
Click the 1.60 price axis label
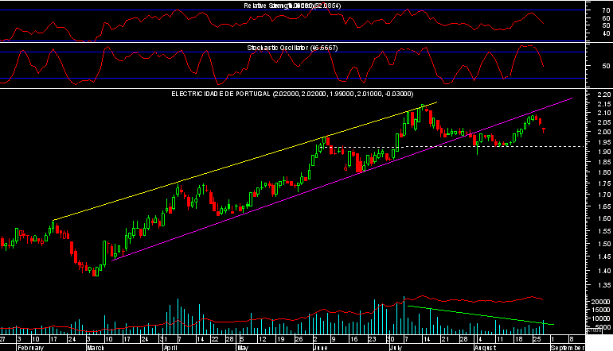pyautogui.click(x=604, y=219)
